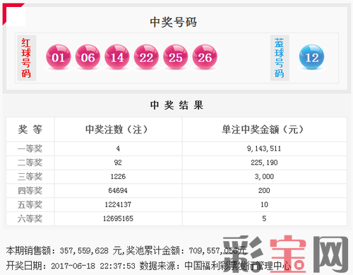Screen dimensions: 353x275
Task: Click the 红球号码 label
Action: pyautogui.click(x=26, y=58)
